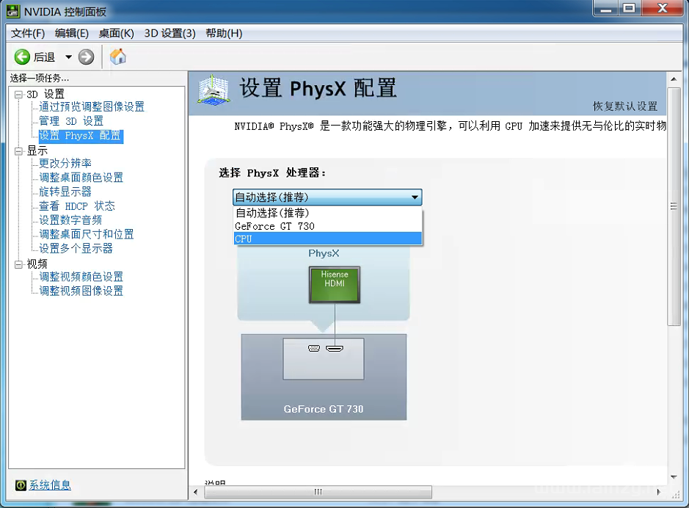Click the Forward arrow icon
This screenshot has height=508, width=689.
point(86,57)
